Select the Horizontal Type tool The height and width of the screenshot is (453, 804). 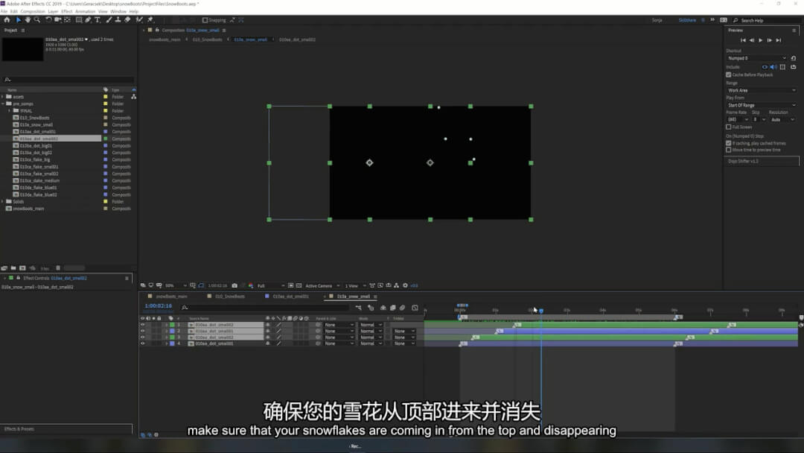point(98,20)
